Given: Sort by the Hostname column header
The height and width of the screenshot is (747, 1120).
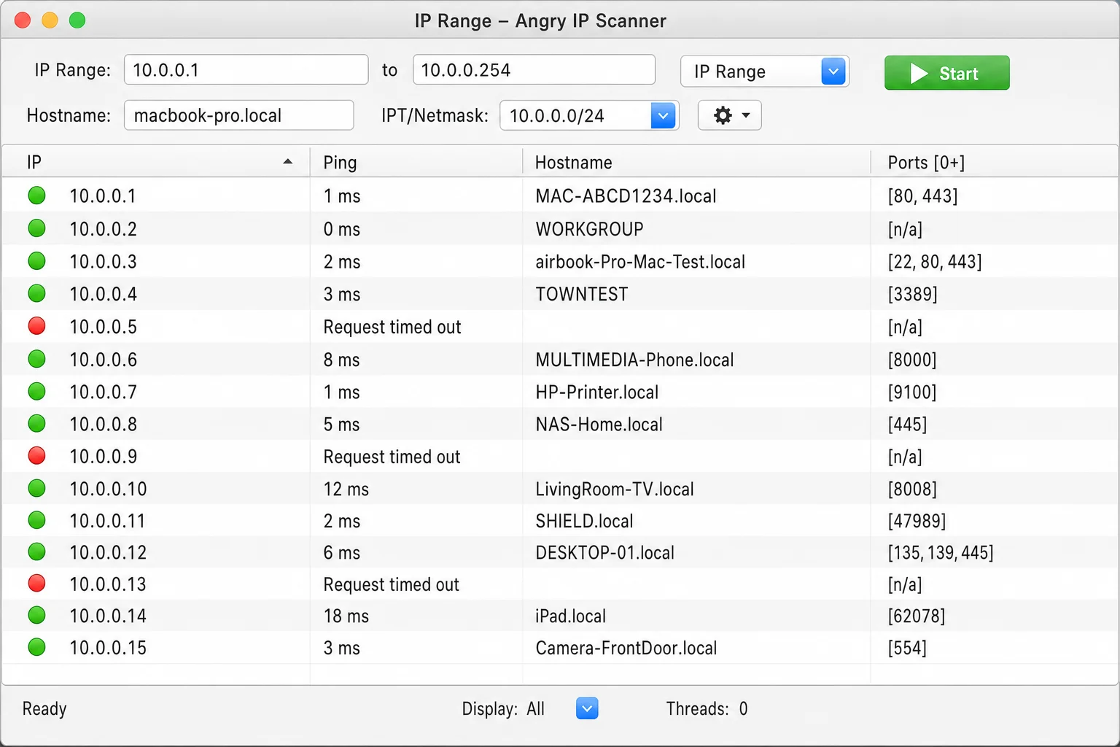Looking at the screenshot, I should 696,162.
